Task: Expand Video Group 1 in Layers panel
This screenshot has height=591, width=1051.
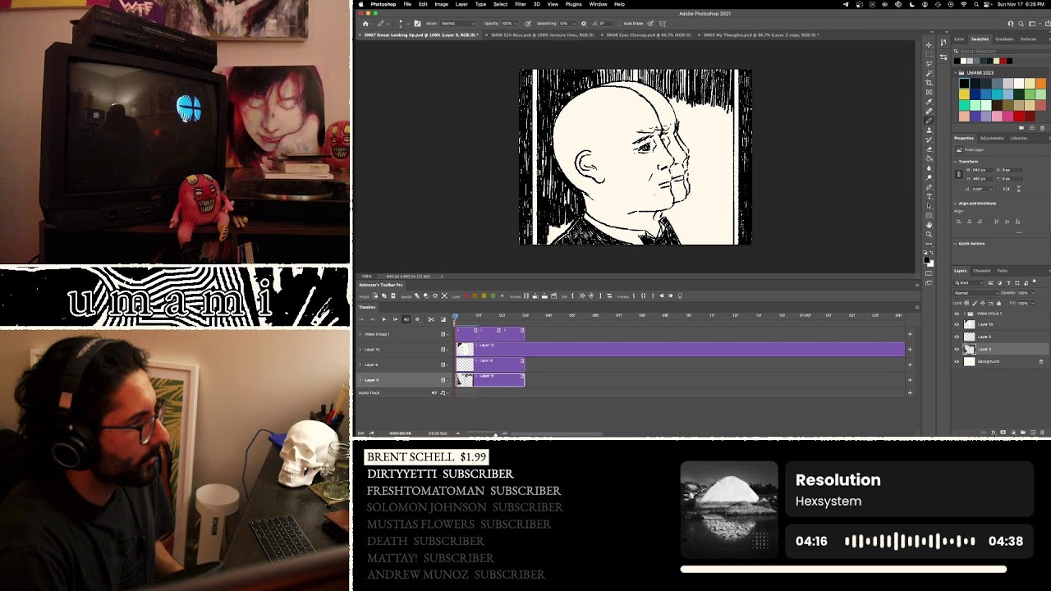Action: [963, 314]
